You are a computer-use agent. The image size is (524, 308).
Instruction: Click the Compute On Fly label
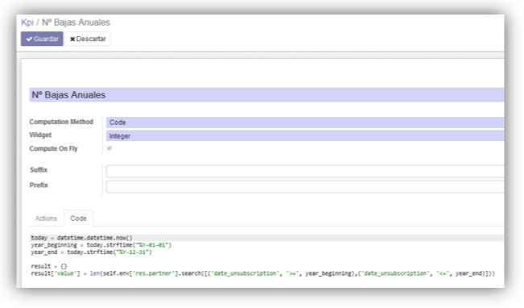[53, 148]
